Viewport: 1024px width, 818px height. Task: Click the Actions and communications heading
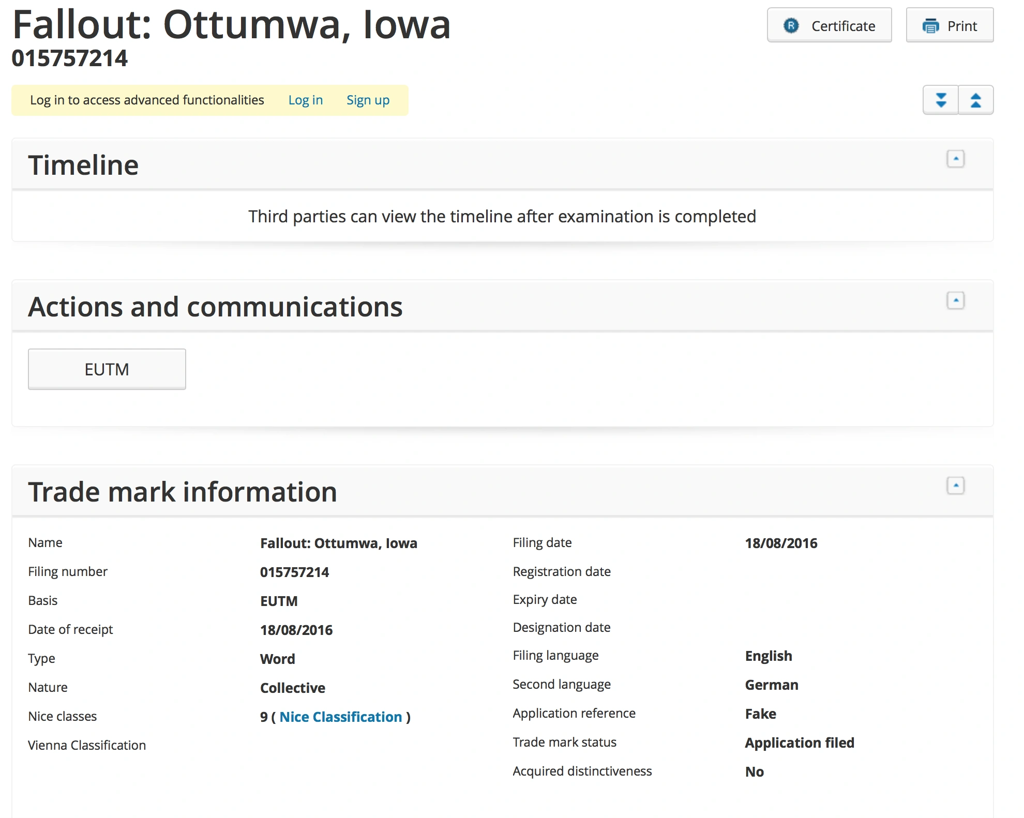tap(215, 307)
